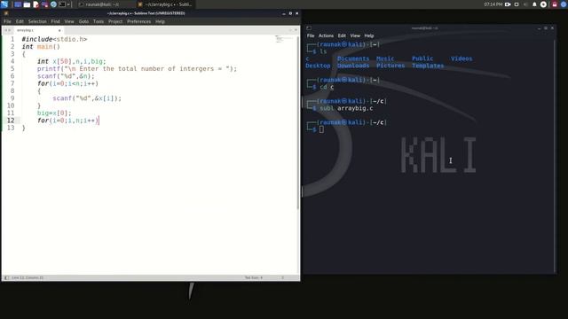The height and width of the screenshot is (319, 568).
Task: Open the Preferences menu in Sublime Text
Action: click(x=138, y=21)
